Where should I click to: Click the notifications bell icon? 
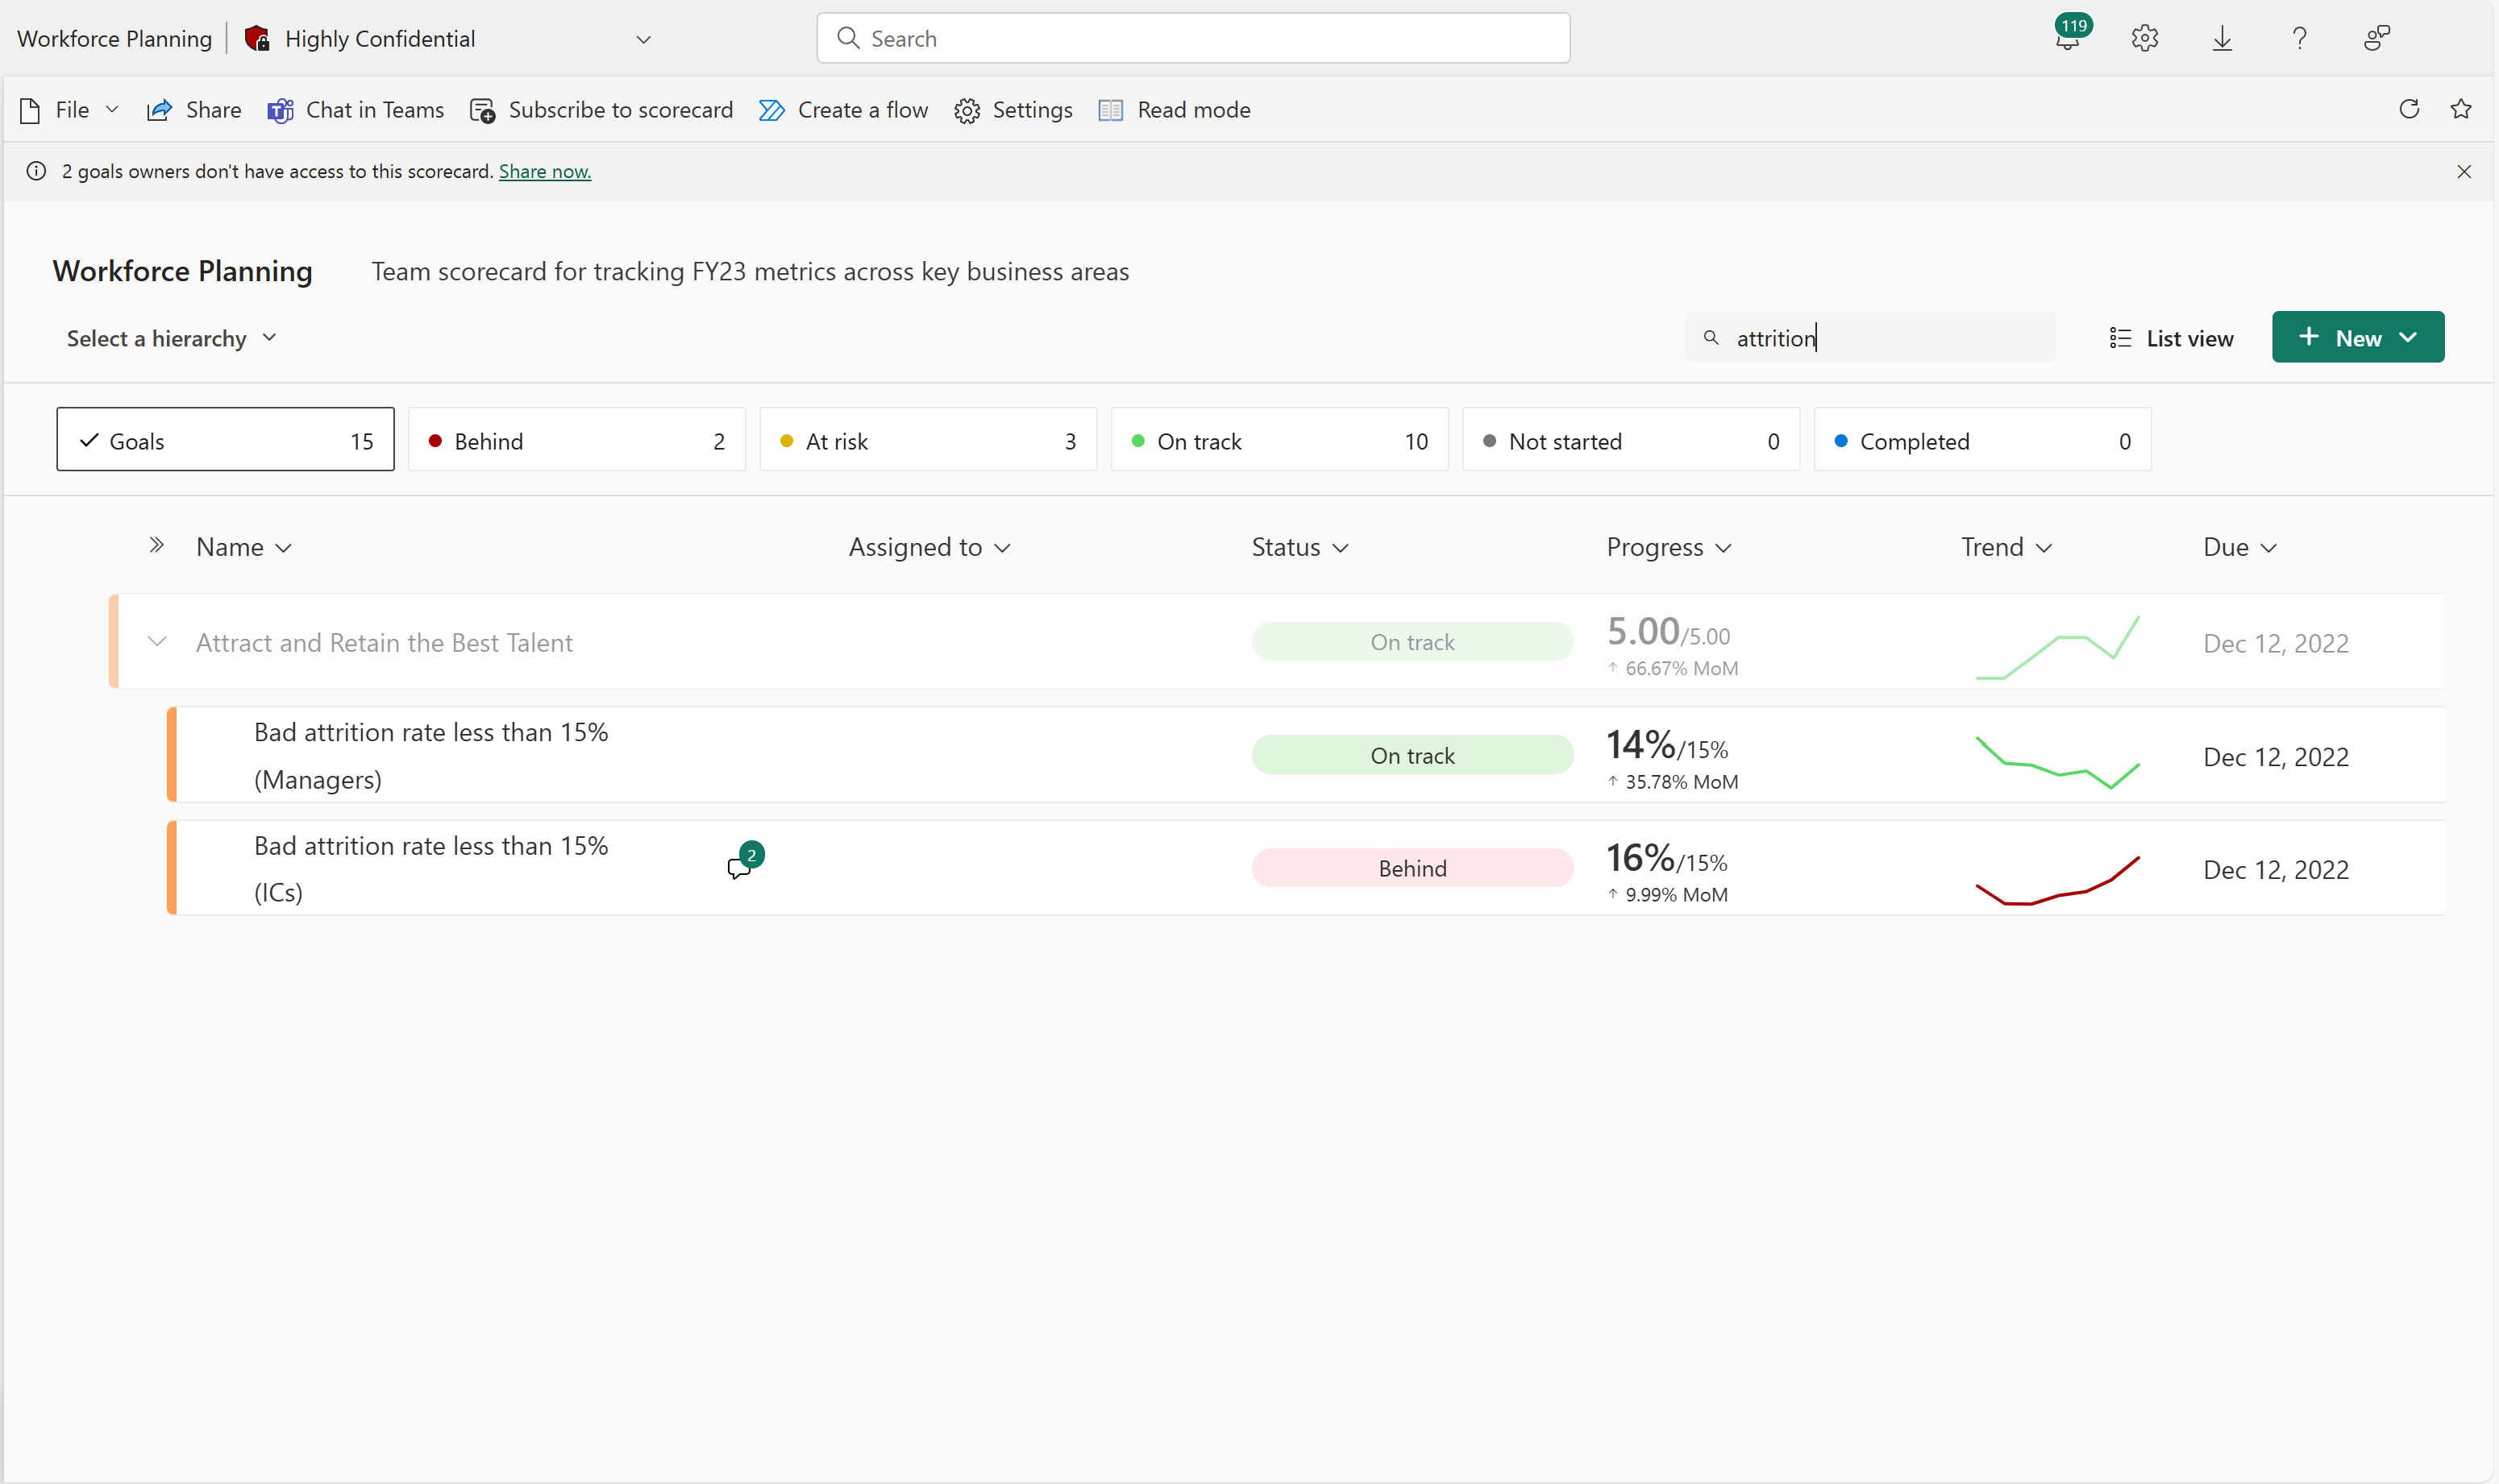click(2069, 37)
